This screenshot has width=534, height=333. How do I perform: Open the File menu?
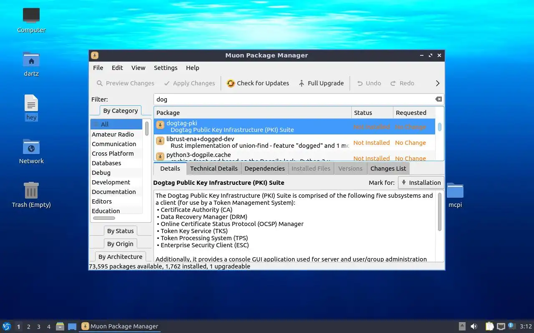click(98, 68)
